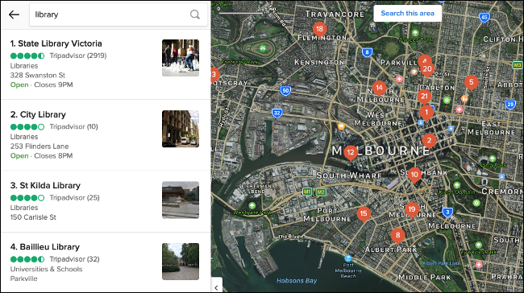Click the back arrow beside the search box
This screenshot has height=293, width=524.
coord(14,14)
